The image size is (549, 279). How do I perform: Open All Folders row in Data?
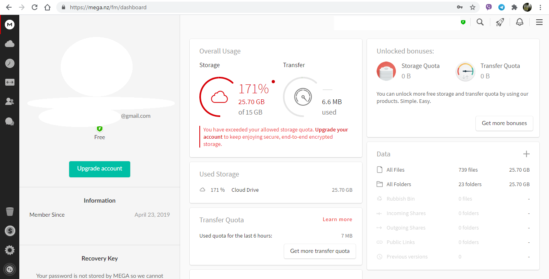(453, 184)
